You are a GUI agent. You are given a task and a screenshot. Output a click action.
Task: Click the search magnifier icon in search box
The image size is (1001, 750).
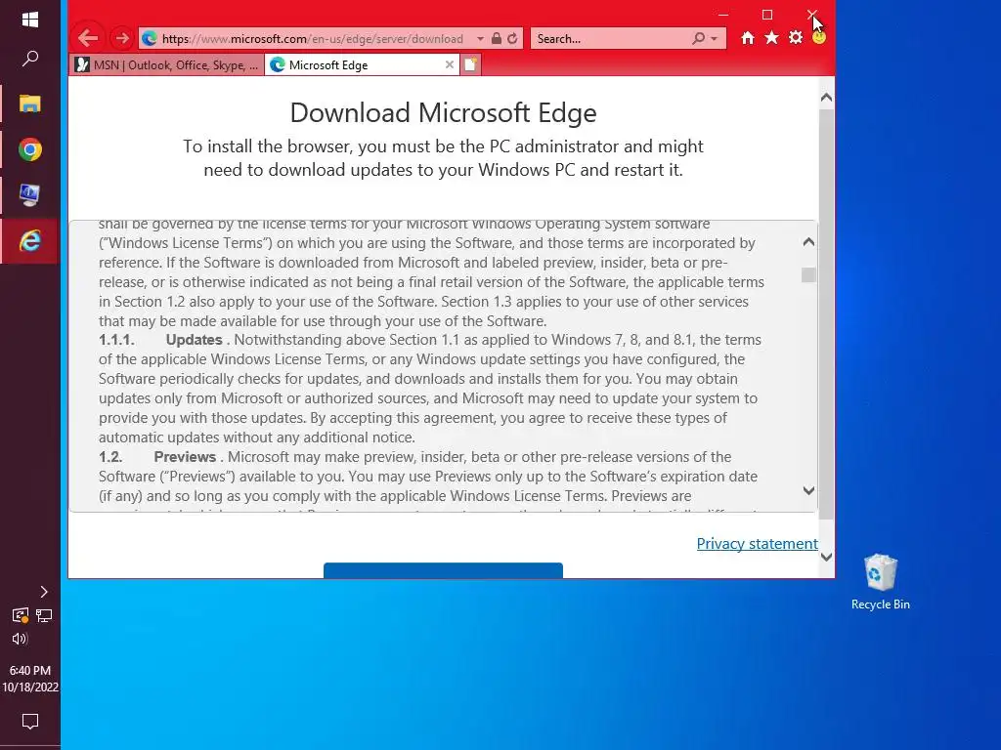pos(698,38)
